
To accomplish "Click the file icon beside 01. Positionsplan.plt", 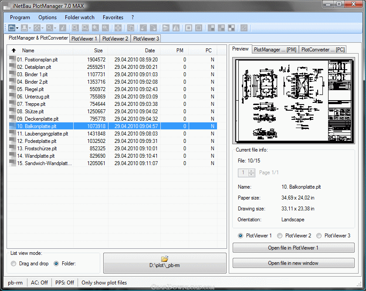I will (12, 59).
